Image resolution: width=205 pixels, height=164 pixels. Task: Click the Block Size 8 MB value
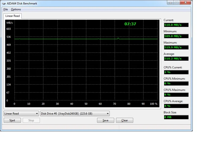point(176,117)
